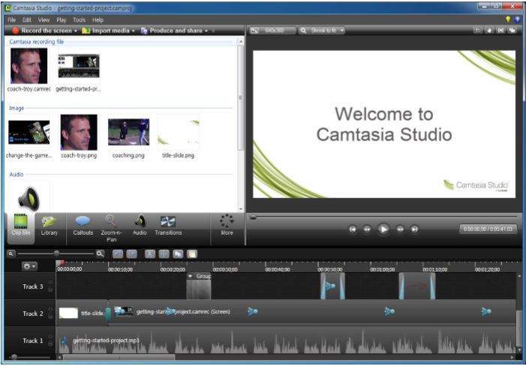Click Record the screen button
This screenshot has height=366, width=526.
point(42,31)
